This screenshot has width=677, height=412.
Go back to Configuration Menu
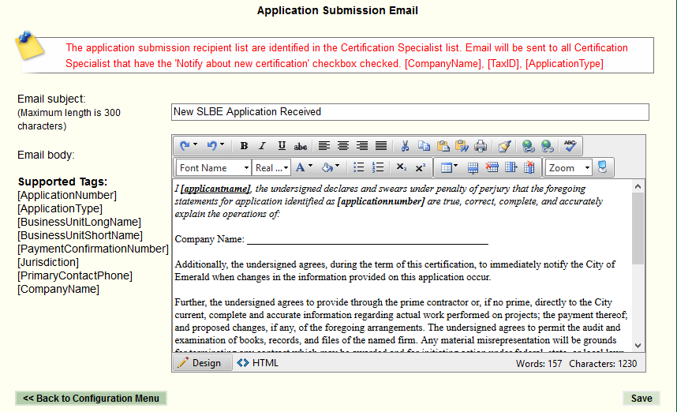click(x=91, y=399)
